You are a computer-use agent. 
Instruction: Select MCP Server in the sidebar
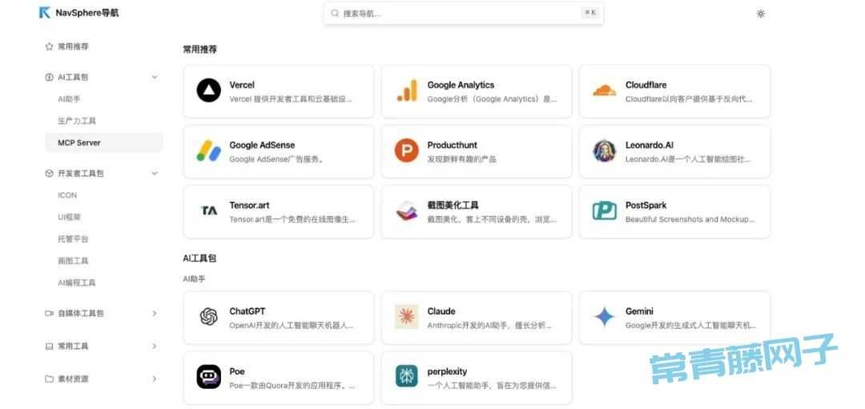pos(103,142)
